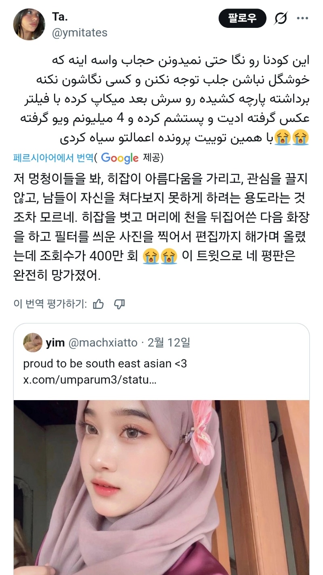This screenshot has width=323, height=575.
Task: Open the three-dot more options menu
Action: [302, 18]
